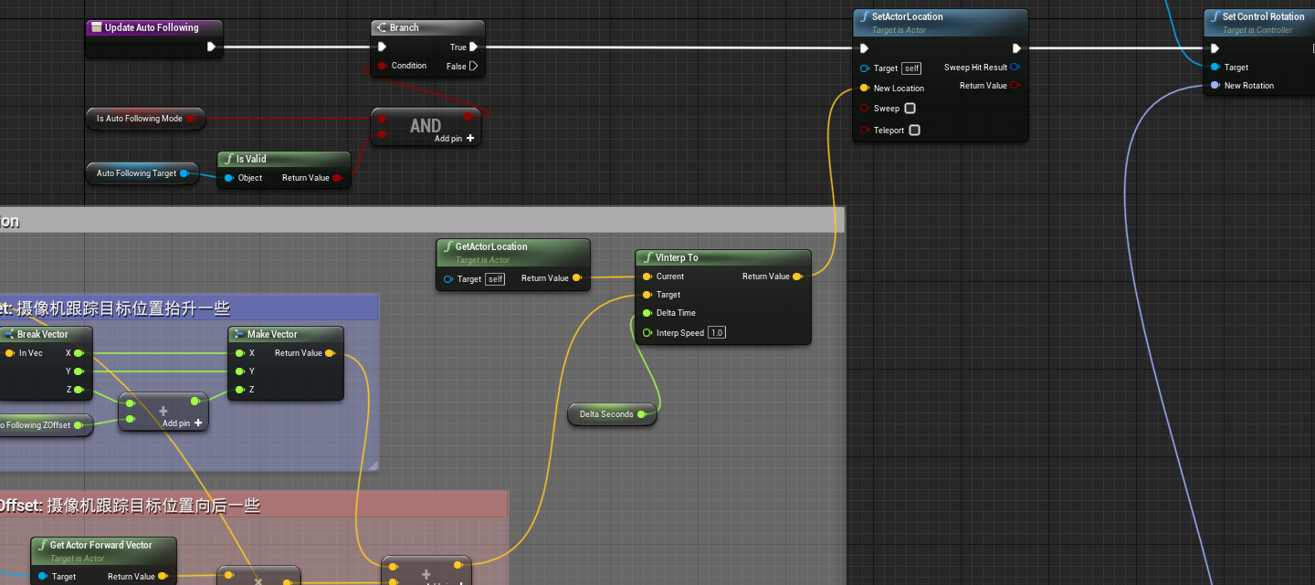Click Add pin on the vector addition node
The width and height of the screenshot is (1315, 585).
tap(196, 423)
